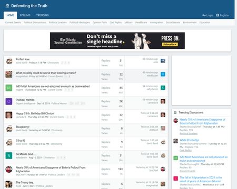Open trending White Priveledge link
The image size is (237, 189).
click(x=190, y=140)
